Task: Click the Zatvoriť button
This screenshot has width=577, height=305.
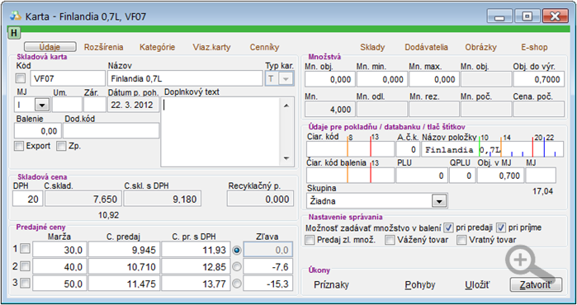Action: pos(536,284)
